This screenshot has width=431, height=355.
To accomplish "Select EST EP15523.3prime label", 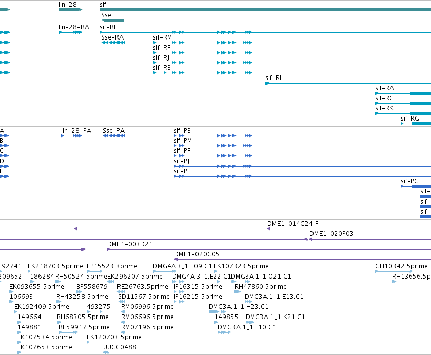I will tap(111, 266).
